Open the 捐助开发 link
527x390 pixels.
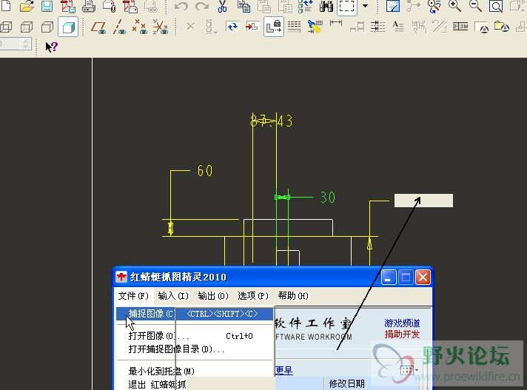402,334
